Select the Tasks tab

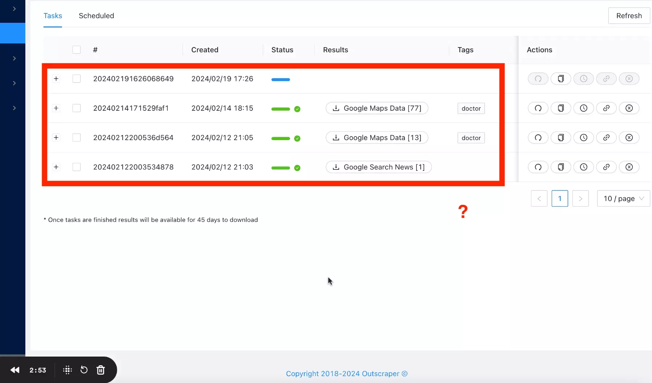pyautogui.click(x=53, y=16)
